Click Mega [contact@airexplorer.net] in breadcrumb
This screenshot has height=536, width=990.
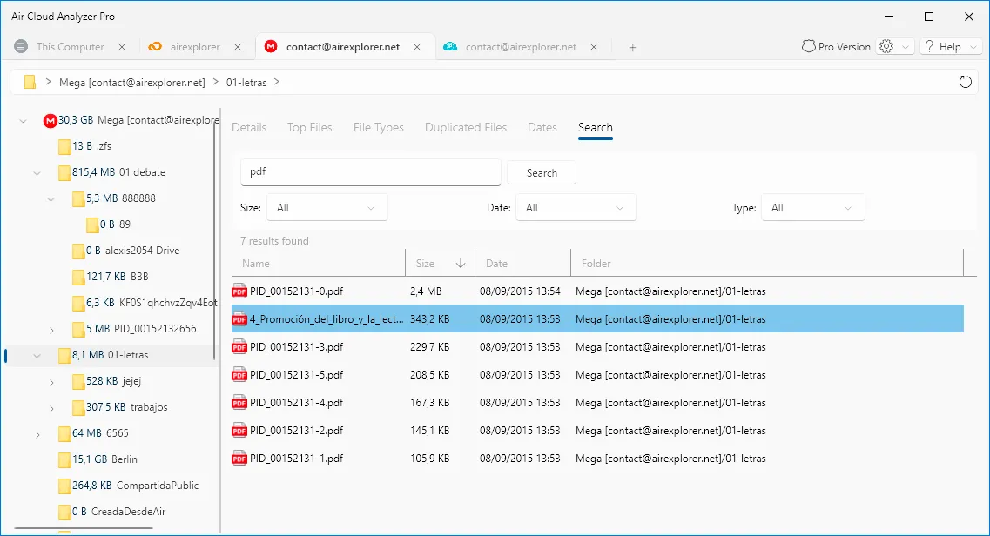132,82
